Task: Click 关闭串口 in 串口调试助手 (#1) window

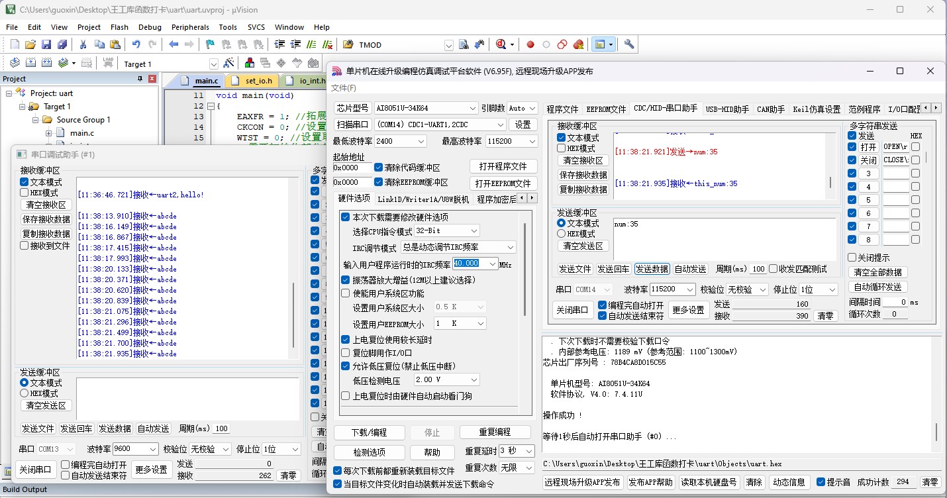Action: tap(35, 470)
